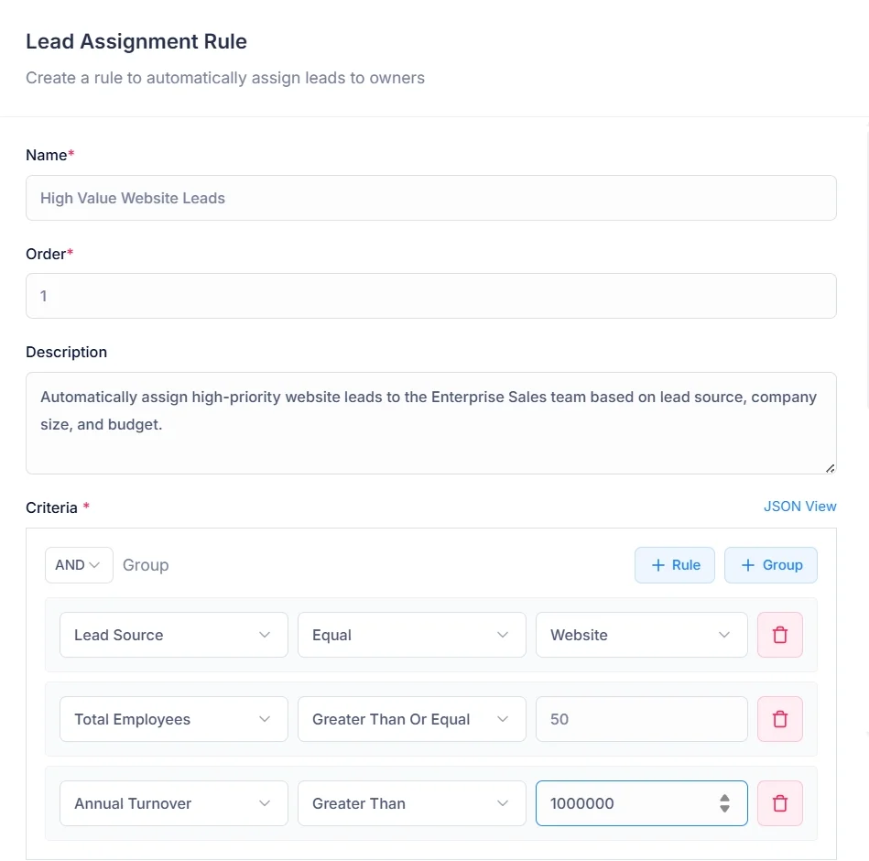Add a new criteria Rule
The width and height of the screenshot is (869, 861).
pyautogui.click(x=675, y=565)
